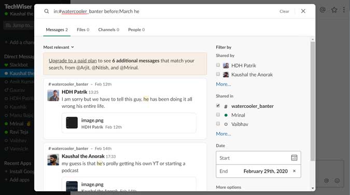Image resolution: width=350 pixels, height=195 pixels.
Task: Show more Shared by filter options
Action: point(223,84)
